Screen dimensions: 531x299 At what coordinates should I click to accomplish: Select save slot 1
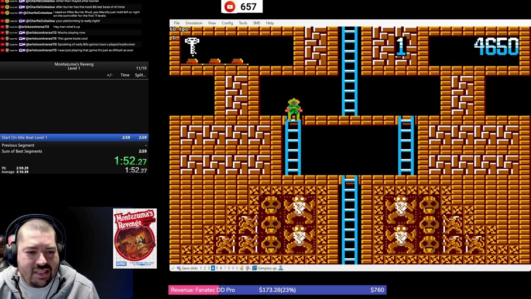tap(201, 268)
